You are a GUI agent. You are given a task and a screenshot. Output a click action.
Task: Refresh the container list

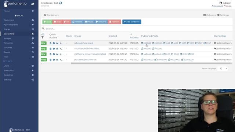coord(61,3)
